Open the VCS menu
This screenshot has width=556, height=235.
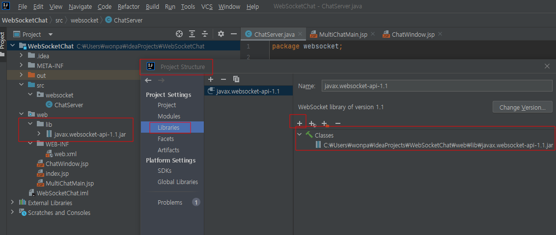[x=207, y=7]
